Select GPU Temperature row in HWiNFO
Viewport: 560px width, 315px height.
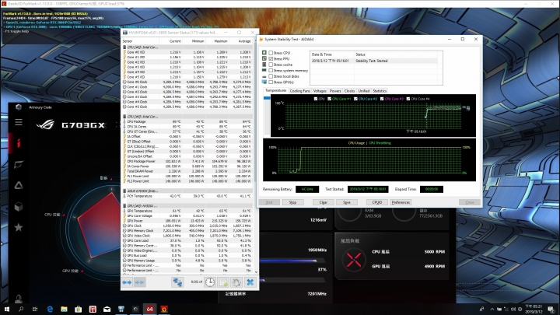[x=187, y=211]
